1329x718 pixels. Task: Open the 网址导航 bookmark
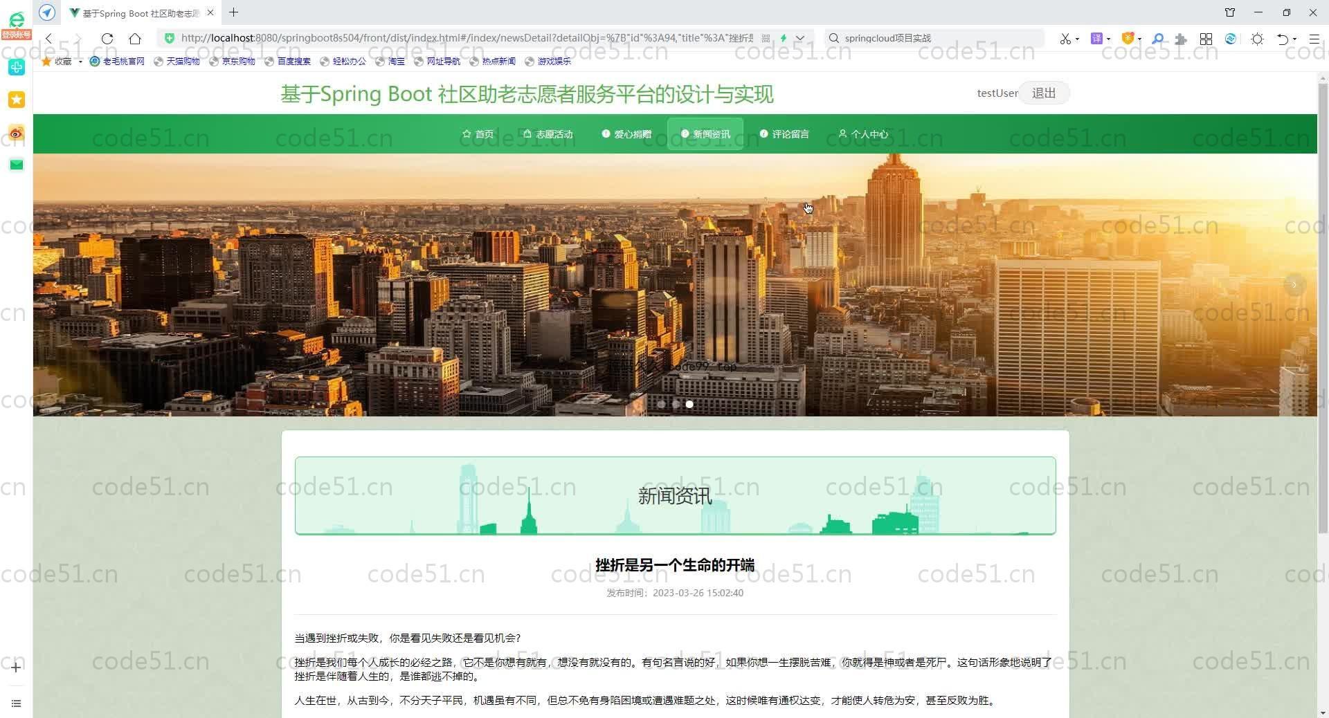point(437,62)
